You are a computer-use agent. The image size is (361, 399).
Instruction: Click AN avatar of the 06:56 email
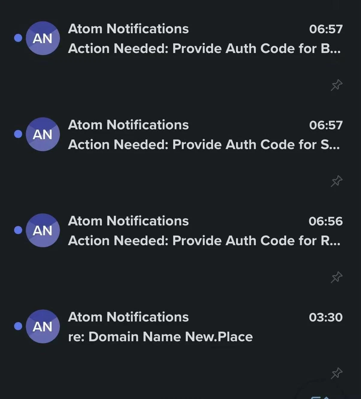43,230
